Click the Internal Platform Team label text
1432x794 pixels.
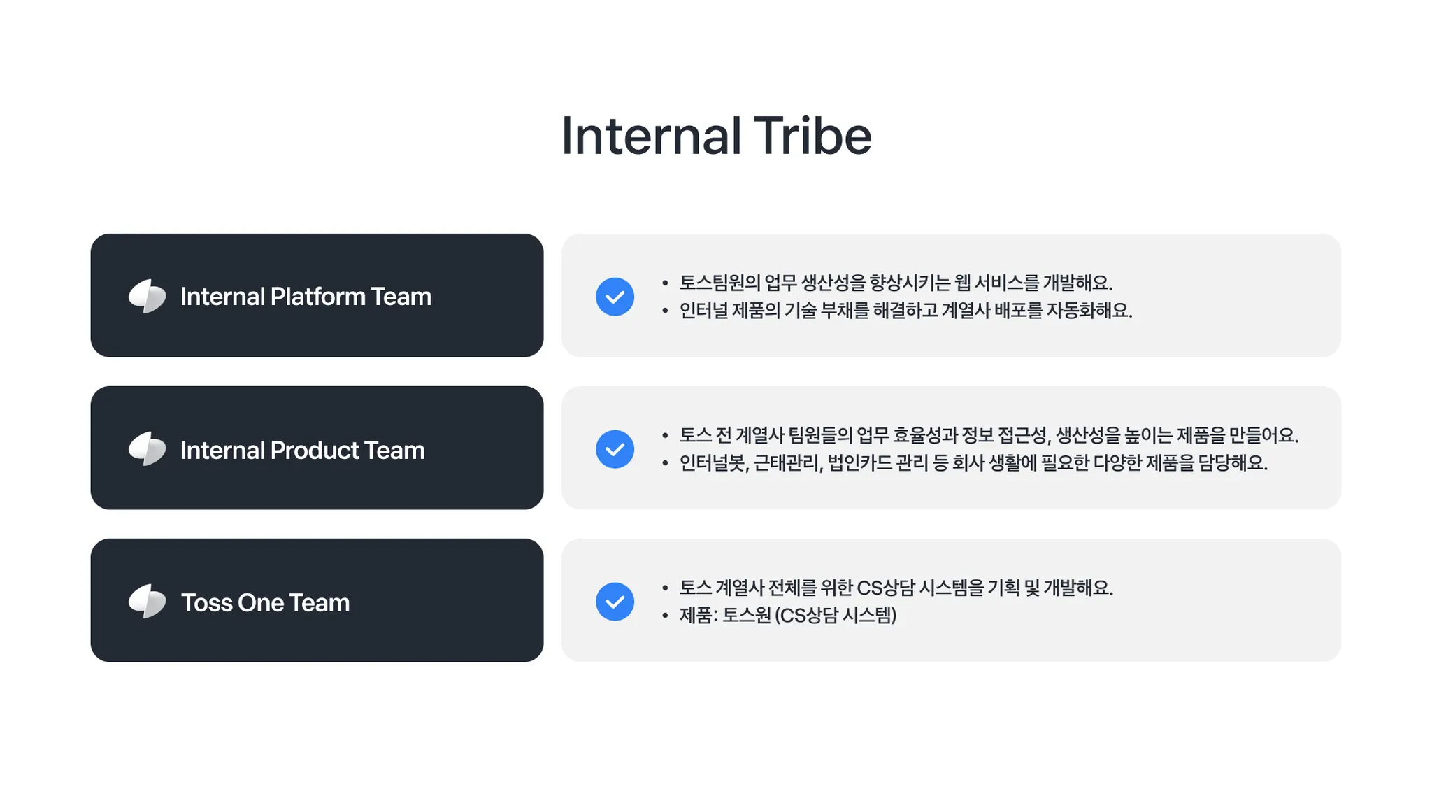306,297
